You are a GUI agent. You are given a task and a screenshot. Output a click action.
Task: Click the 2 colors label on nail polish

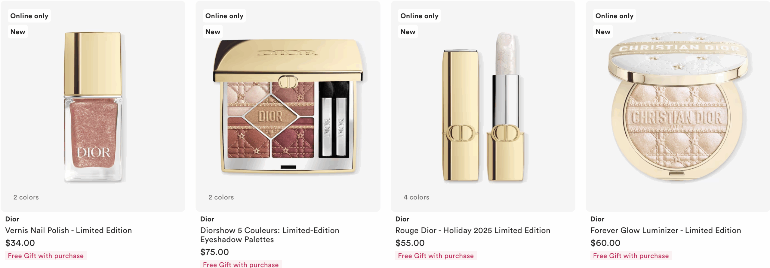[26, 197]
